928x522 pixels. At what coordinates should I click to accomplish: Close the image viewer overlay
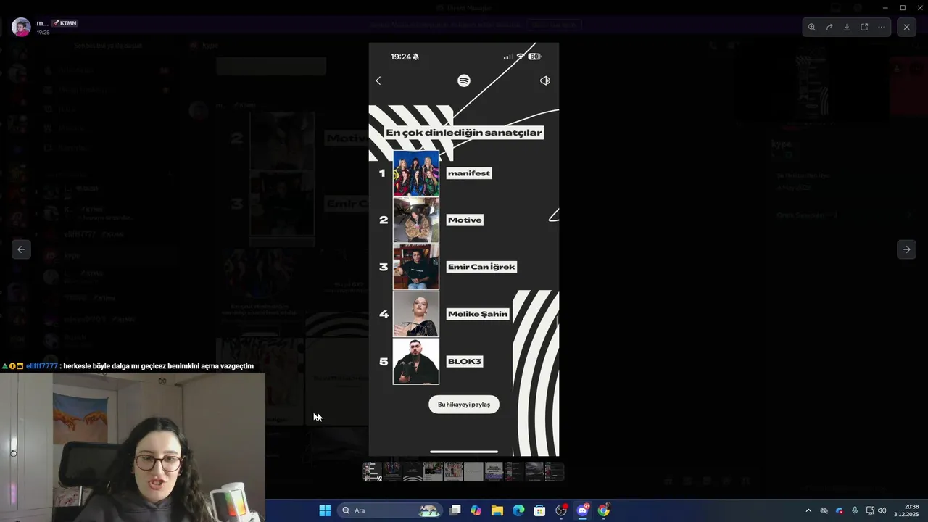pyautogui.click(x=906, y=27)
